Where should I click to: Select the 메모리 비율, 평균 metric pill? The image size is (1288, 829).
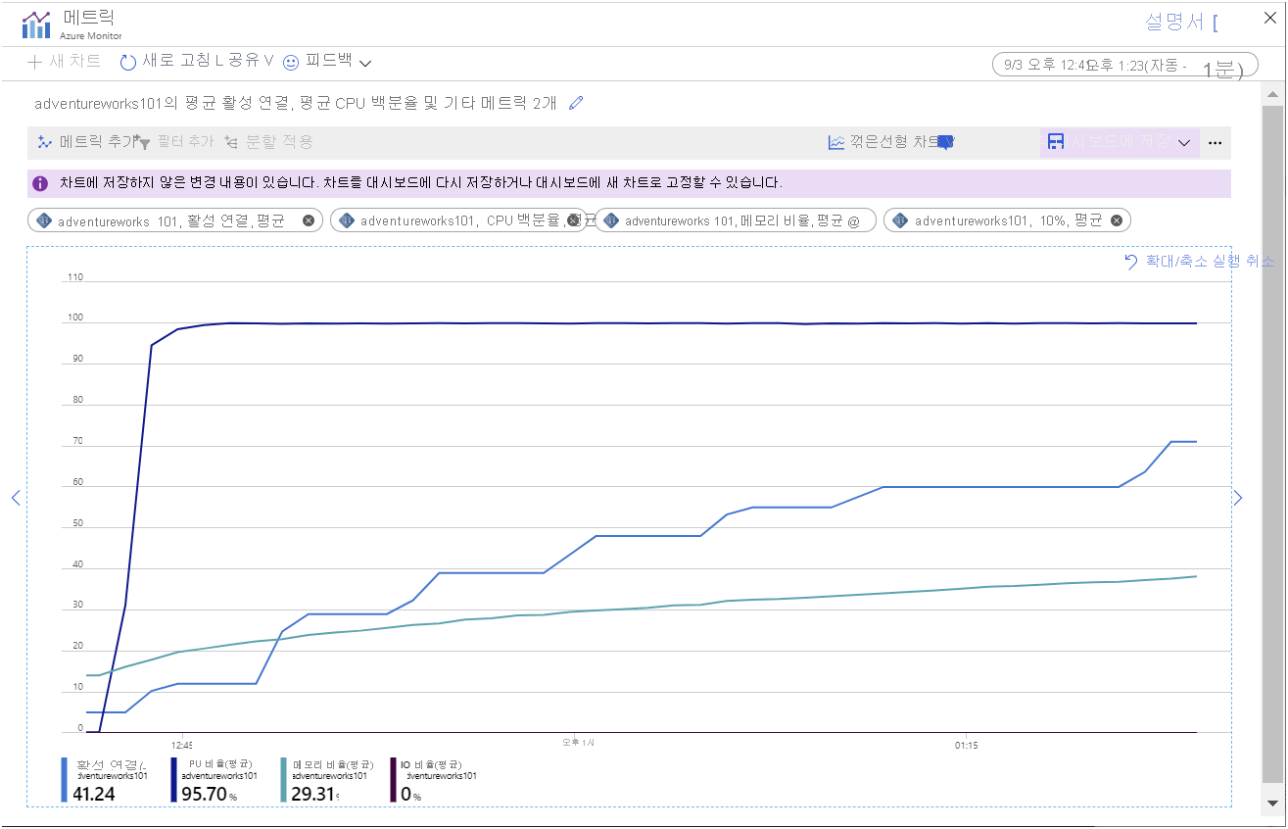point(735,220)
